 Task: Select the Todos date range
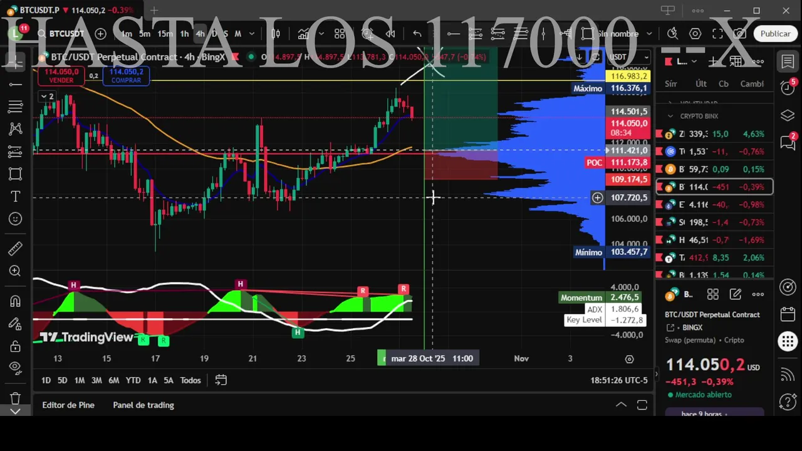pyautogui.click(x=190, y=380)
